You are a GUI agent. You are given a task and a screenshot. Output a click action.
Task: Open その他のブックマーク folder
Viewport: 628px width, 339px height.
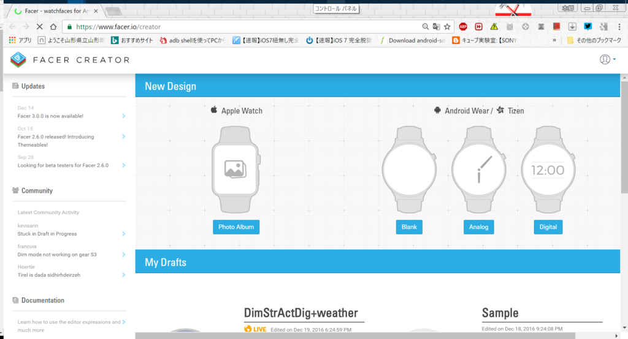click(594, 40)
